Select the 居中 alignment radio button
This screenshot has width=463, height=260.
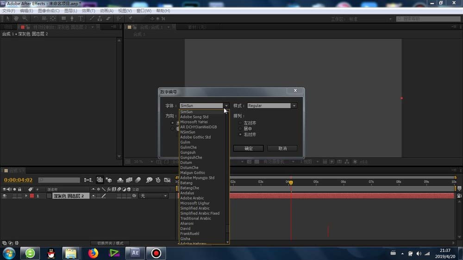[240, 129]
